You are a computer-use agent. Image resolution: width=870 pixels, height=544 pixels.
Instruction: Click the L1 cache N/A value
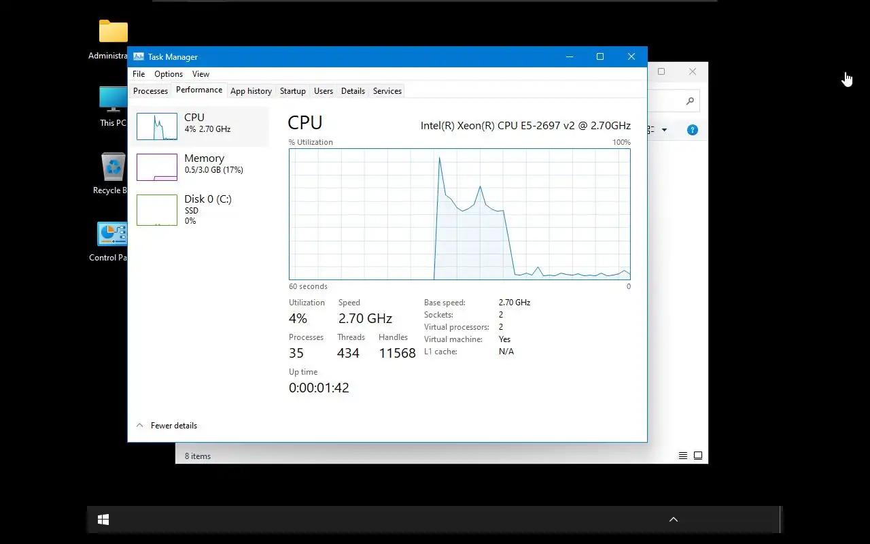pos(506,352)
